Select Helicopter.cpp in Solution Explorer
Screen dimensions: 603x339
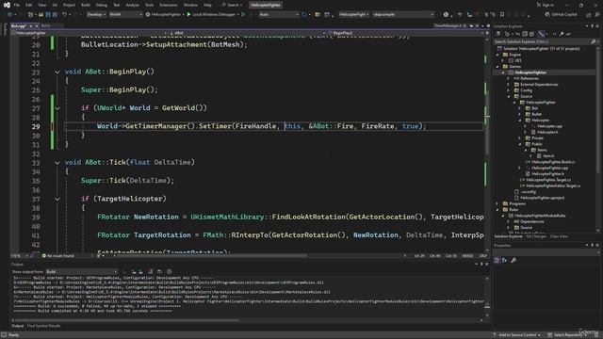tap(549, 126)
